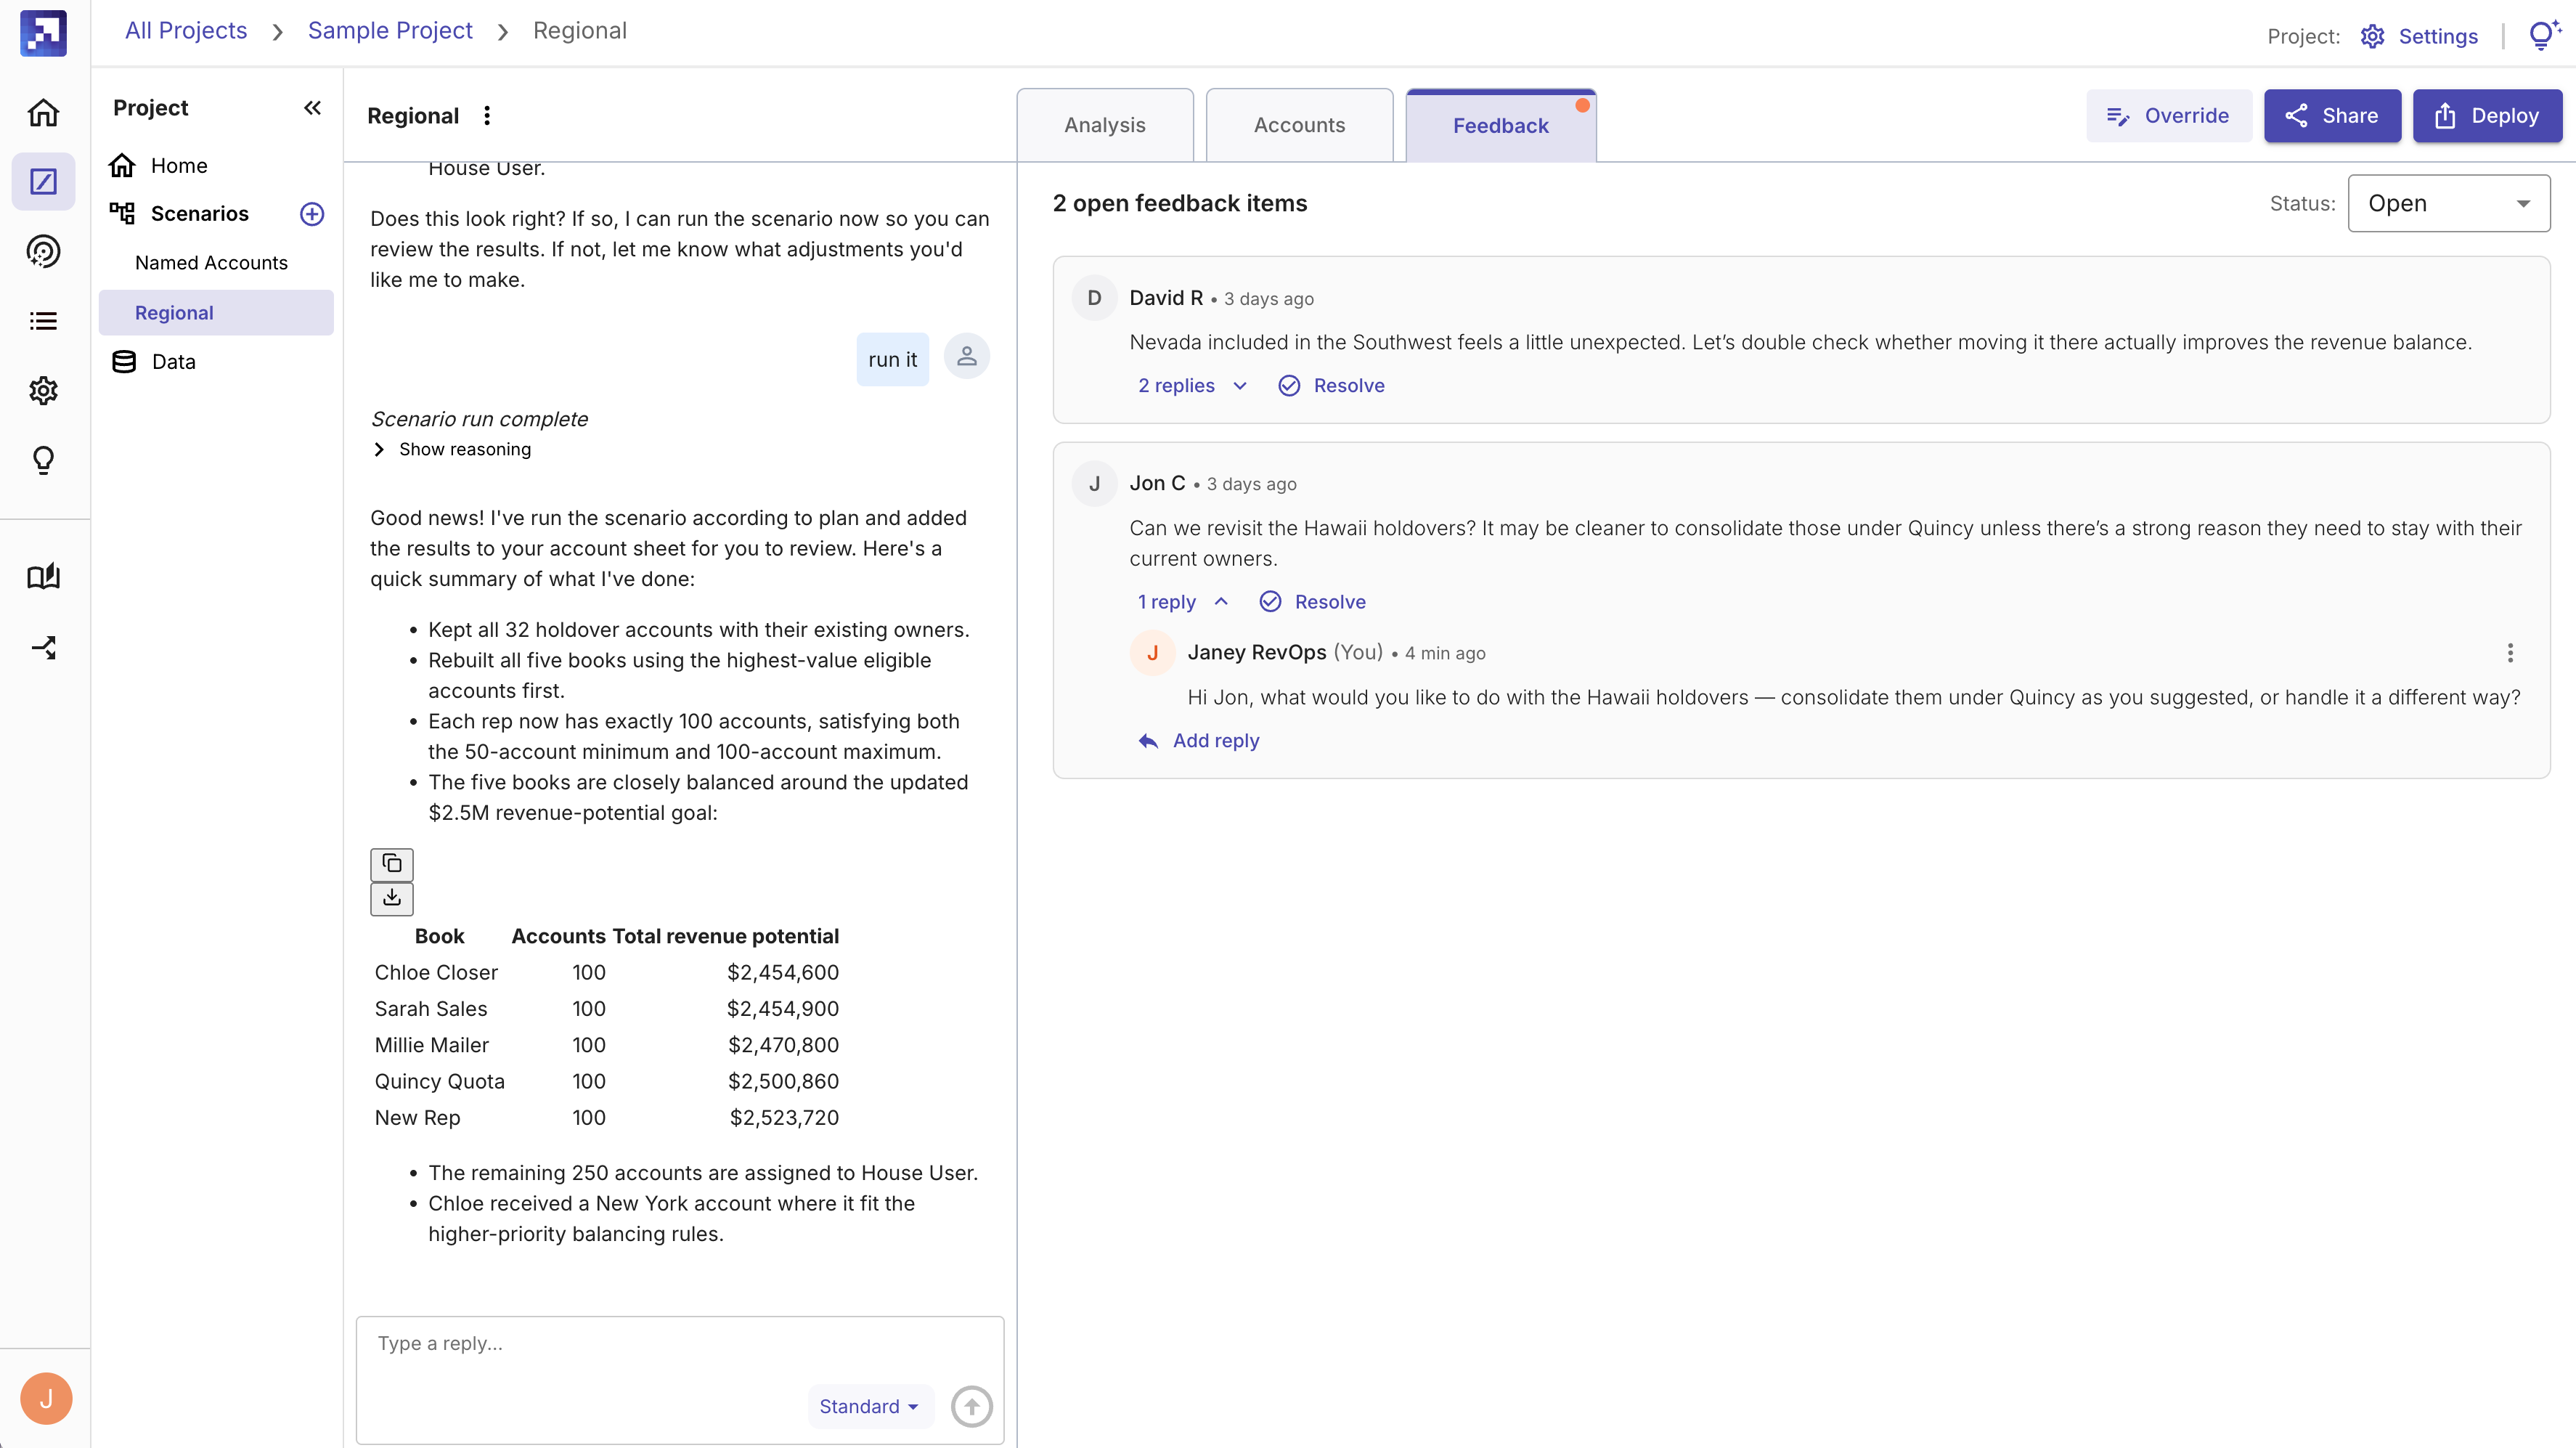Viewport: 2576px width, 1448px height.
Task: Switch to the Analysis tab
Action: click(1105, 125)
